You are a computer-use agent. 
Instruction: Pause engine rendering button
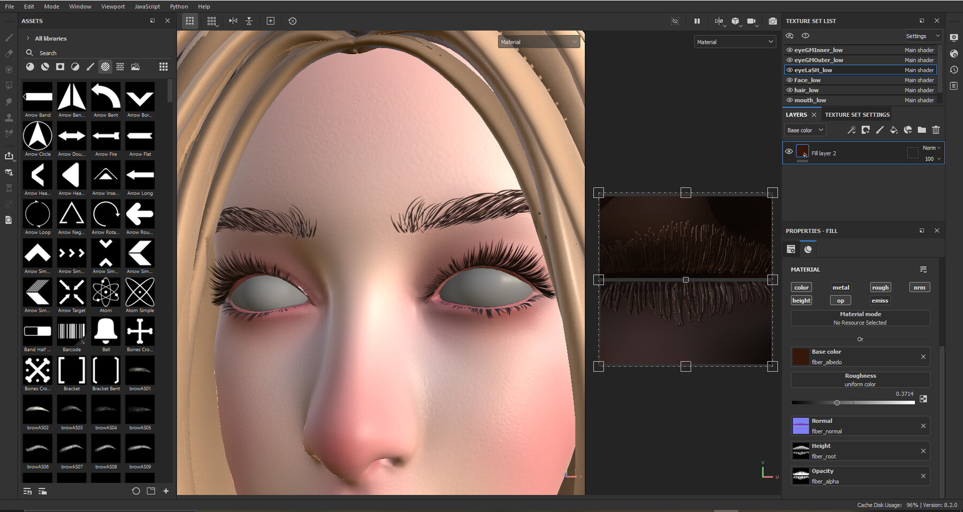(x=697, y=21)
